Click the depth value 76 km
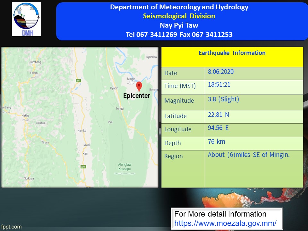 (217, 141)
